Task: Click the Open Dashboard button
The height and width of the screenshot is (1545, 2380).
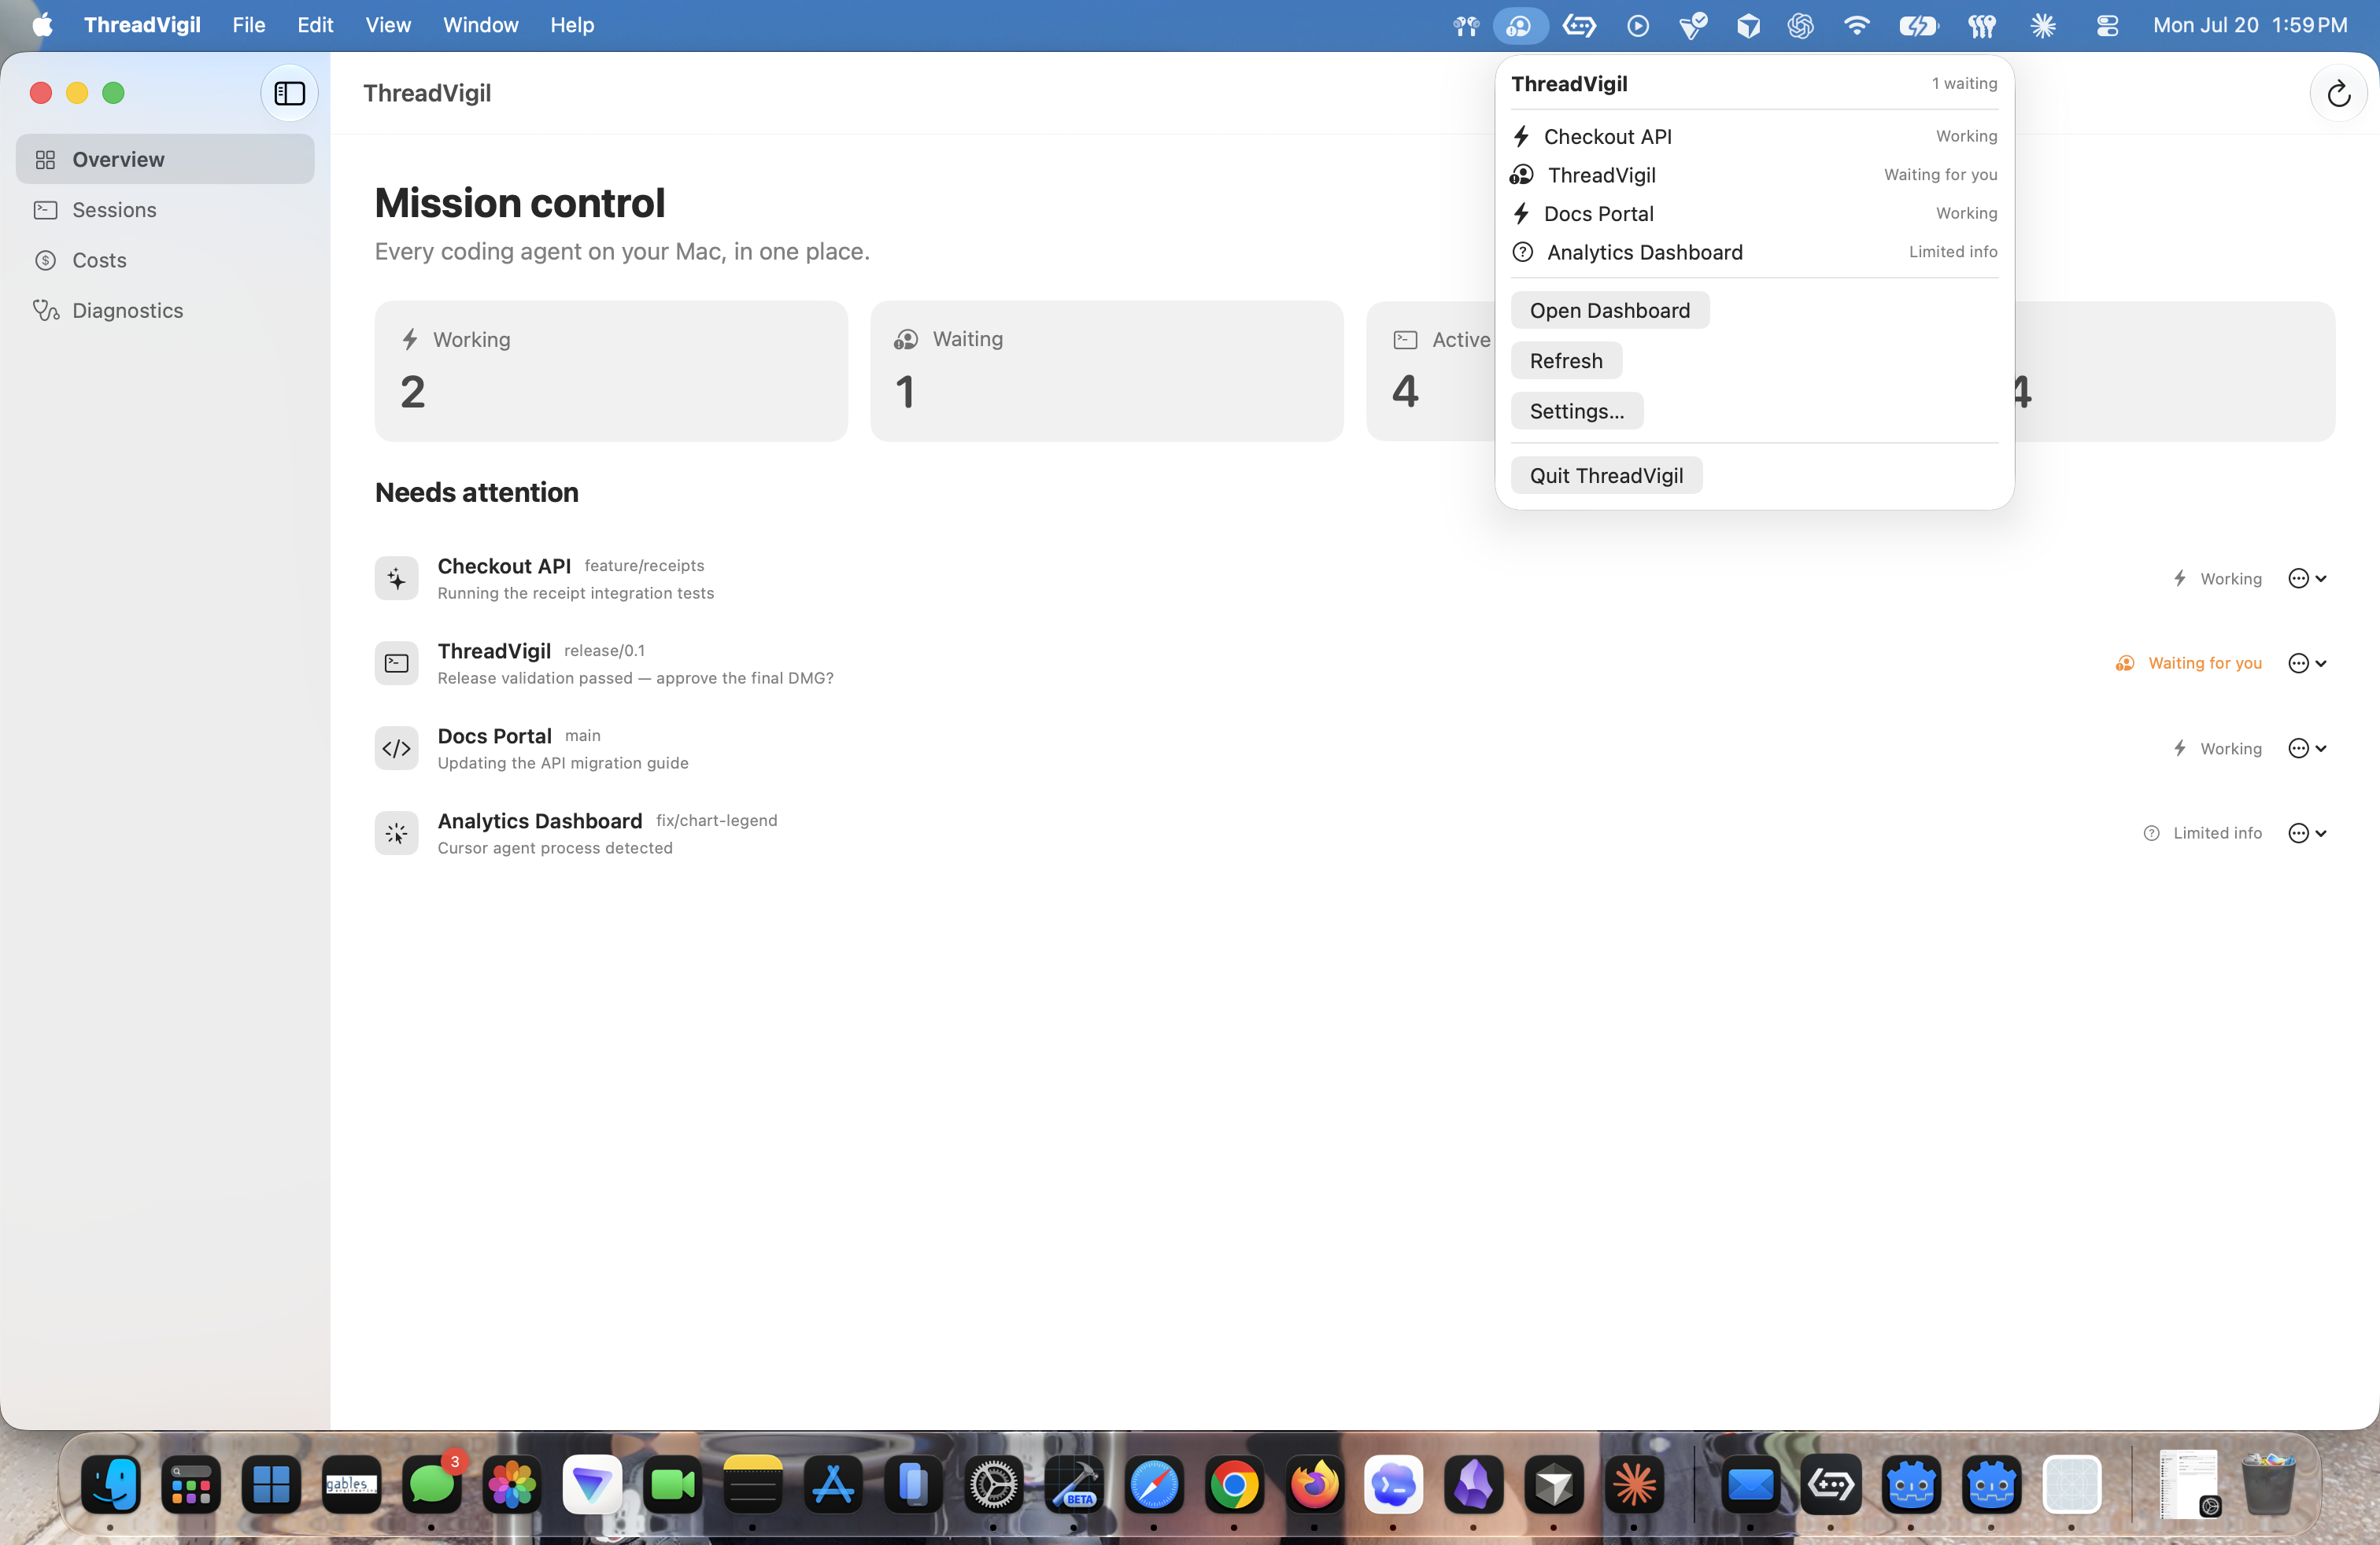Action: point(1609,311)
